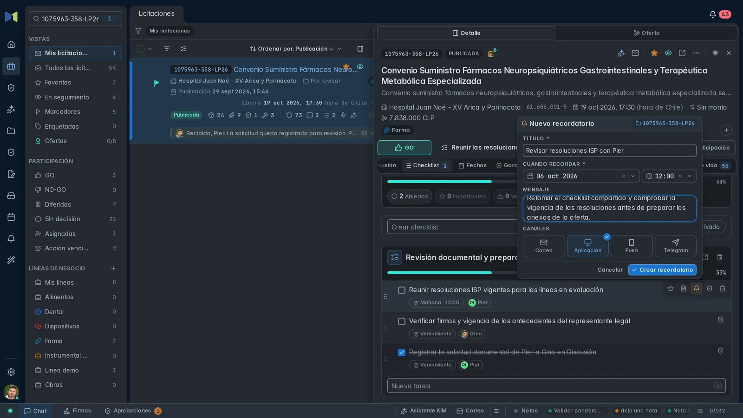Check the Reunir resoluciones ISP task checkbox
This screenshot has height=418, width=743.
click(402, 290)
